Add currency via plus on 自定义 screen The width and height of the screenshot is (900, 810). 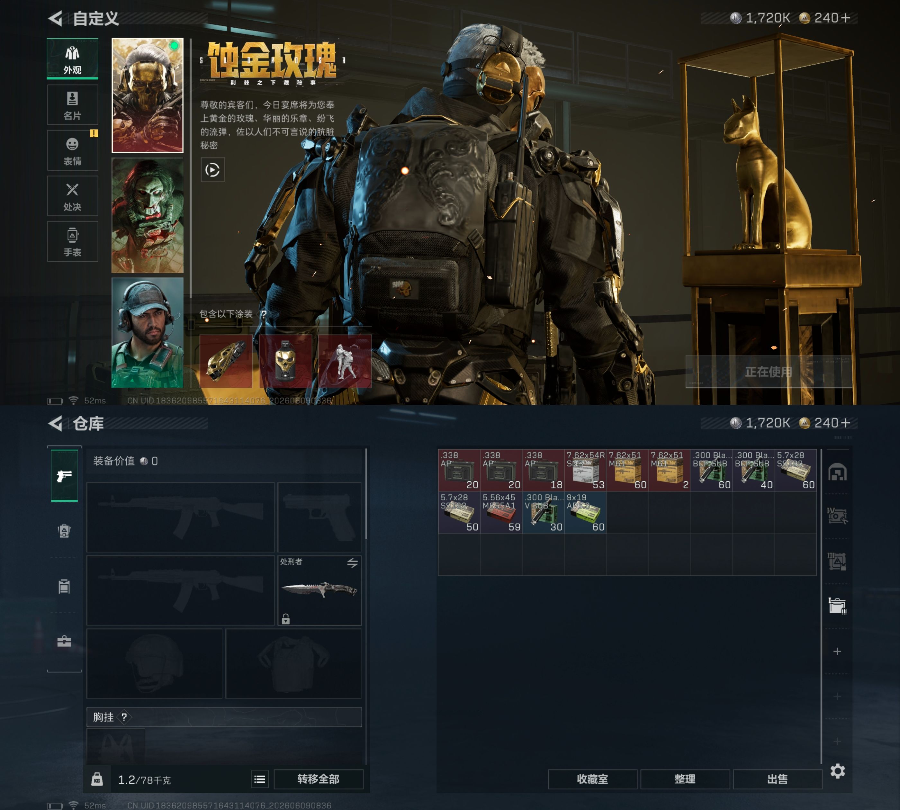click(x=846, y=18)
